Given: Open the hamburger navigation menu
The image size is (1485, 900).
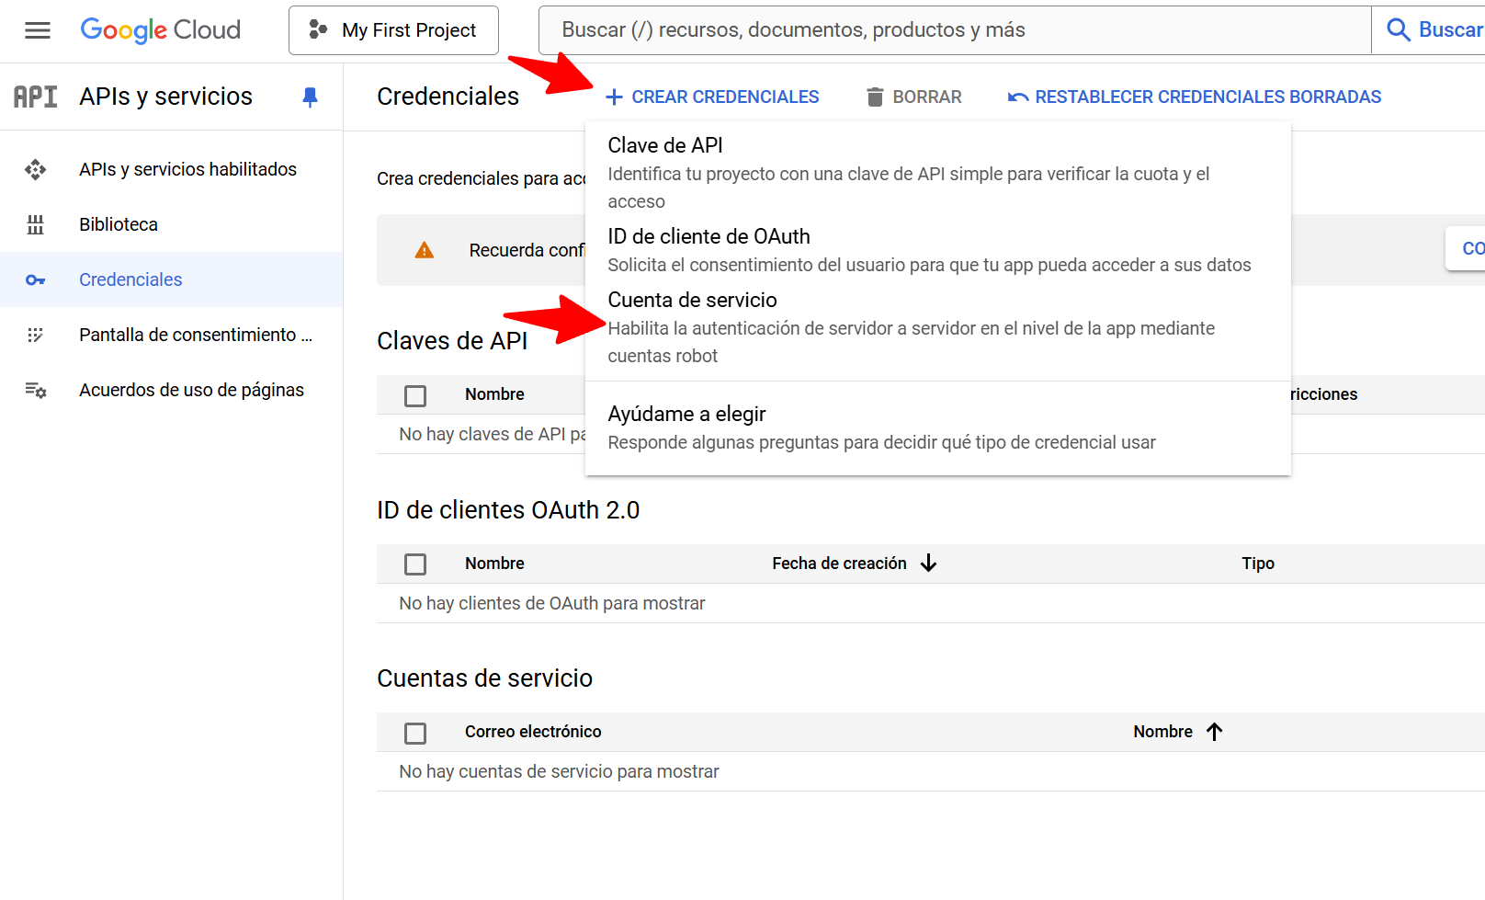Looking at the screenshot, I should pyautogui.click(x=38, y=30).
